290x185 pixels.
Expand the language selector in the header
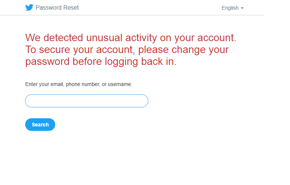point(233,8)
